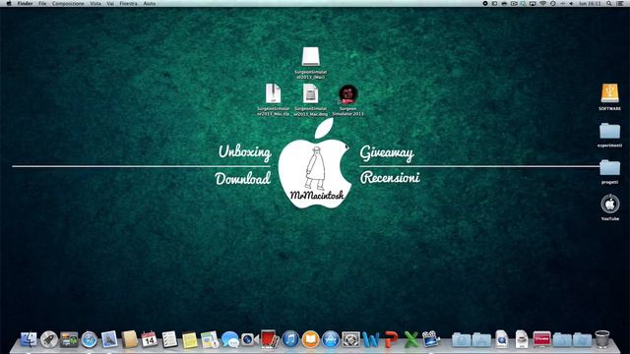This screenshot has width=630, height=354.
Task: Open Finder from the Dock
Action: 29,339
